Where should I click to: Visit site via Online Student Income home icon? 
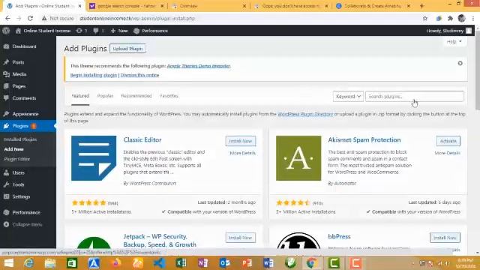18,31
